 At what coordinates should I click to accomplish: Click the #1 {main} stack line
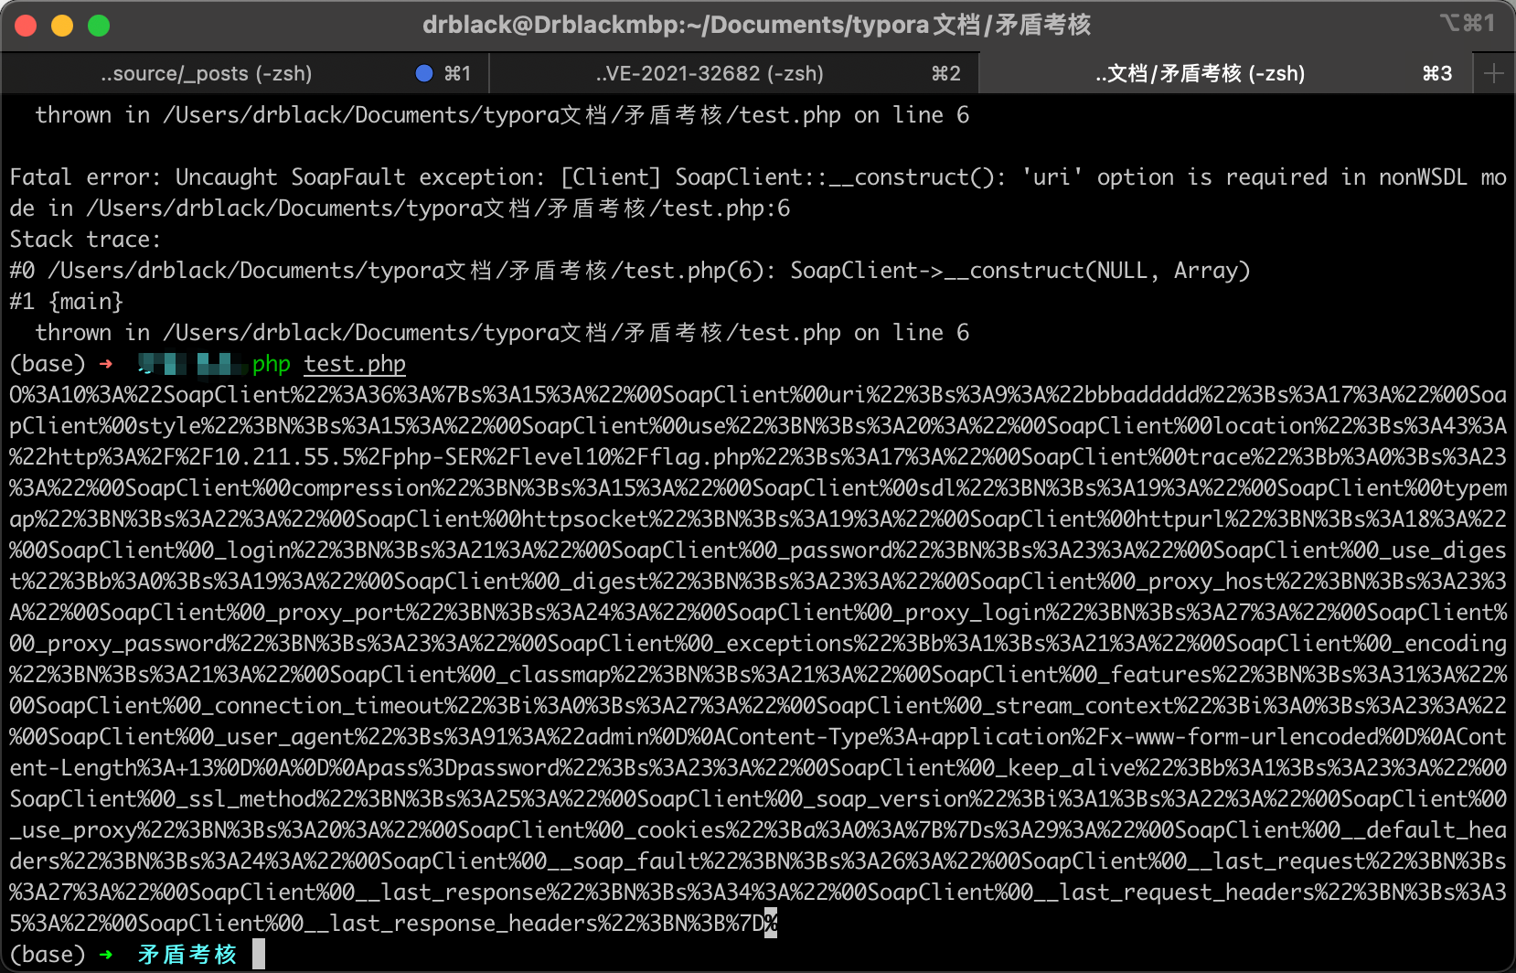coord(66,302)
